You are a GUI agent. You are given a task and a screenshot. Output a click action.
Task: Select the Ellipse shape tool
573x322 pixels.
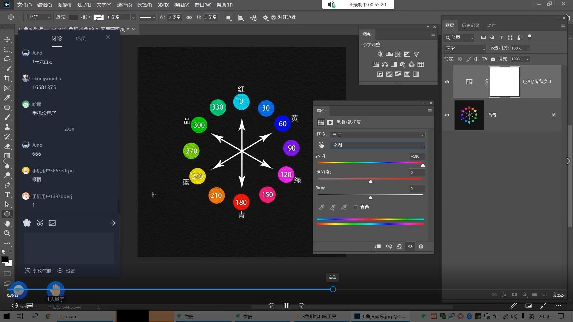point(7,214)
